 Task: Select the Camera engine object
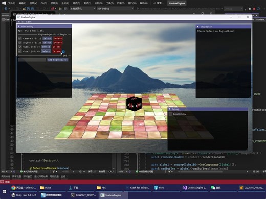click(x=47, y=38)
